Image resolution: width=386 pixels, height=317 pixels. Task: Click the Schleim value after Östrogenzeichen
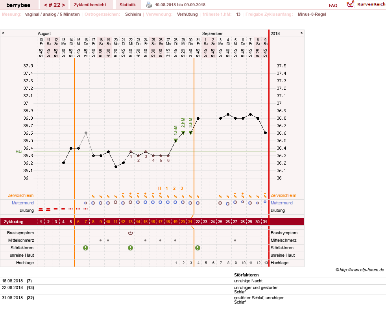tap(133, 14)
